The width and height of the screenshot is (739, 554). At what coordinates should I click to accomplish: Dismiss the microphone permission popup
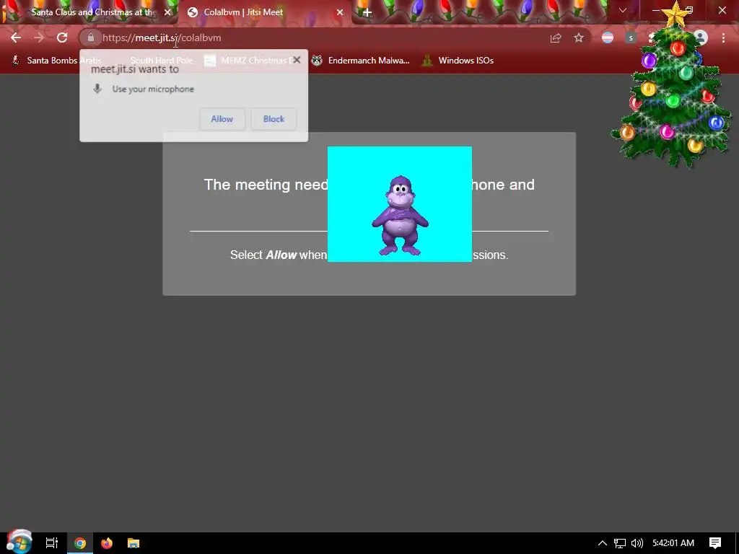coord(297,60)
